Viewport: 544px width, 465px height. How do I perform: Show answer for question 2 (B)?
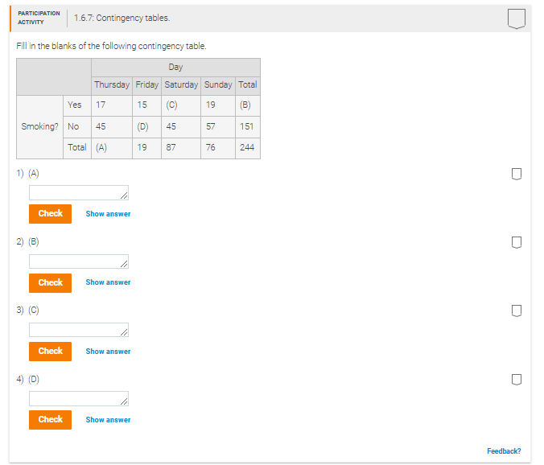[x=109, y=282]
